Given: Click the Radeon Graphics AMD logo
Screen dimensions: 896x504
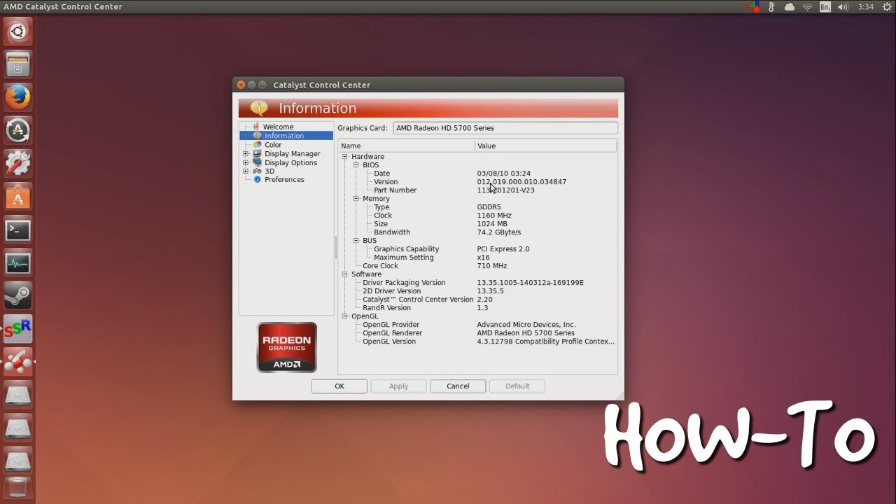Looking at the screenshot, I should (x=287, y=347).
